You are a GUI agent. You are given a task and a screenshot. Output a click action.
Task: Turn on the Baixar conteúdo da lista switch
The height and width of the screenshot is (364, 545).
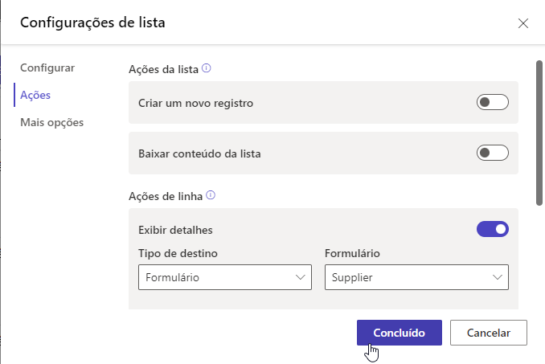tap(493, 153)
